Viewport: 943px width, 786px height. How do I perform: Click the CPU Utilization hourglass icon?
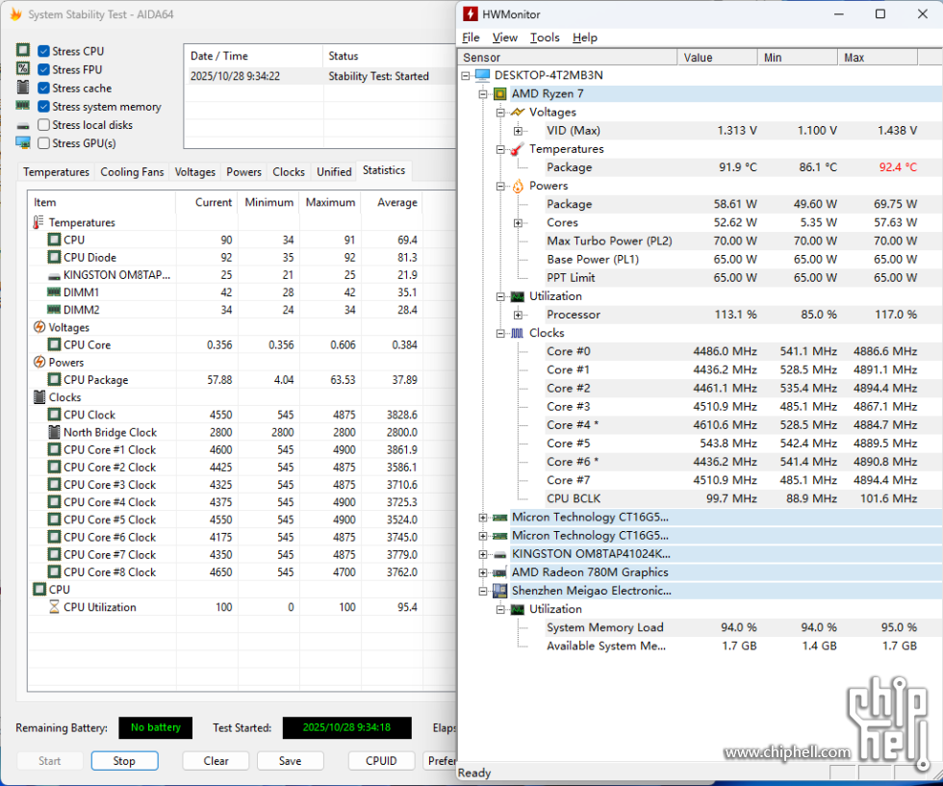pos(55,607)
